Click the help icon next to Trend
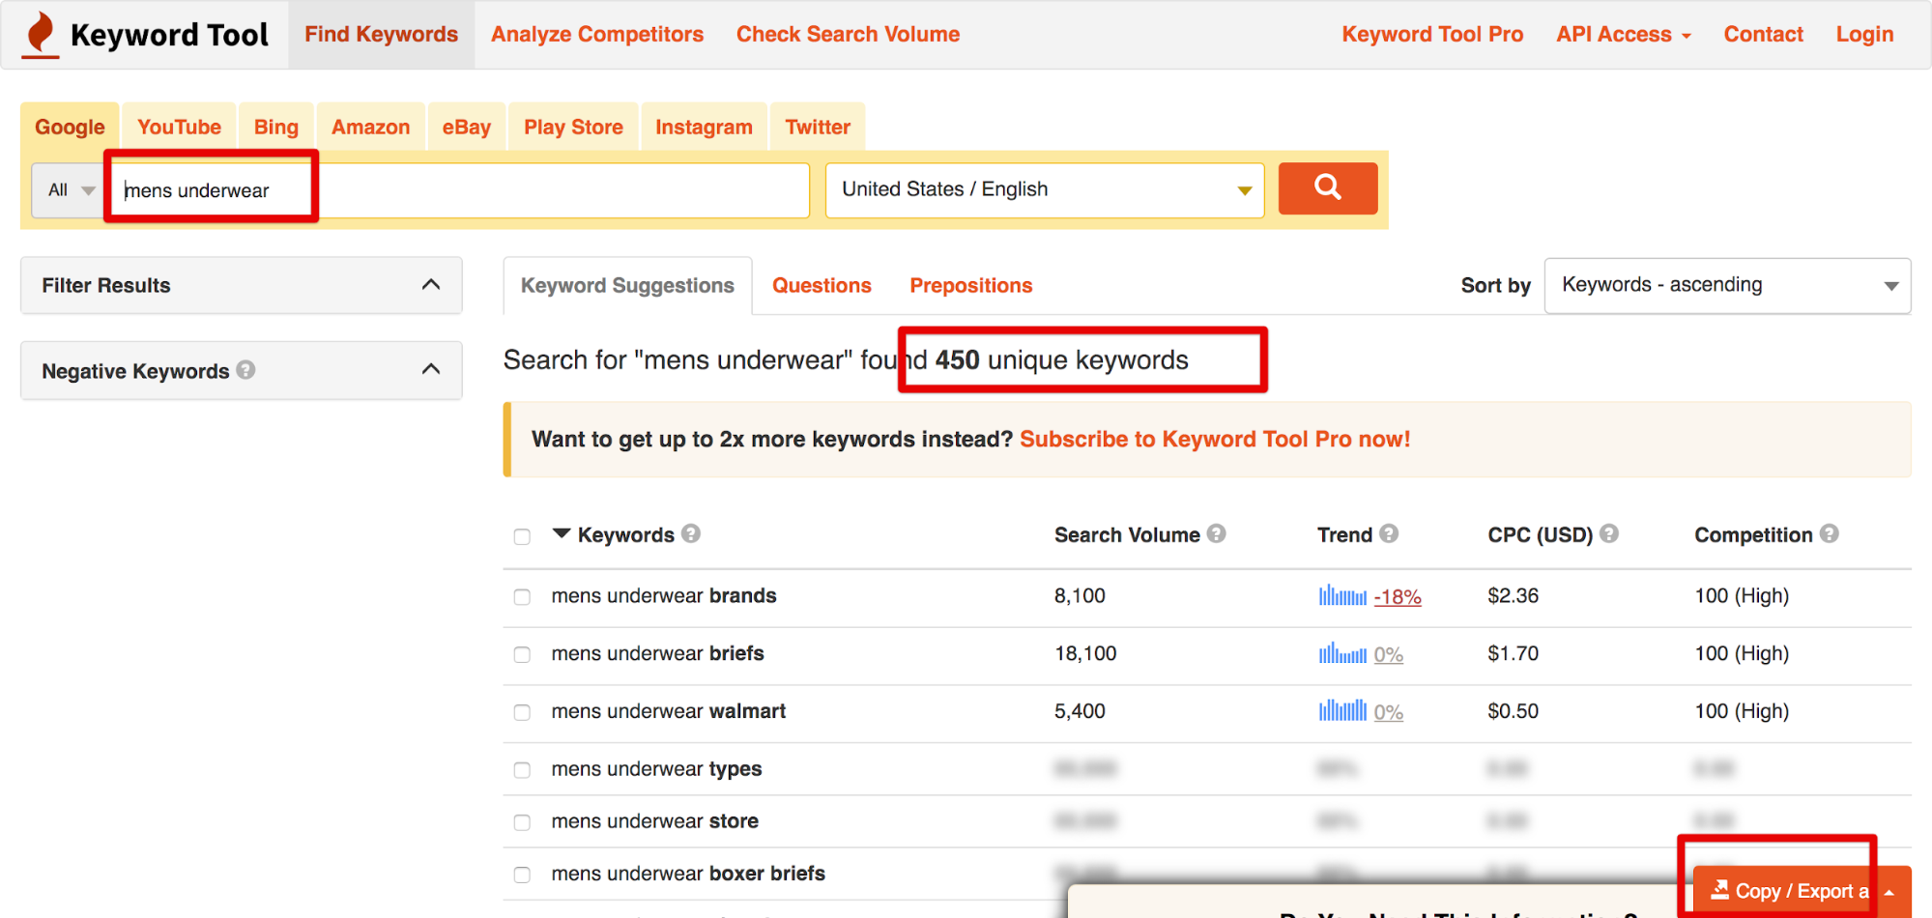The image size is (1932, 918). 1389,533
